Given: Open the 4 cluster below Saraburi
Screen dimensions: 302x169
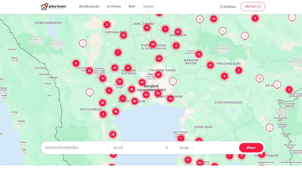Looking at the screenshot, I should 176,46.
